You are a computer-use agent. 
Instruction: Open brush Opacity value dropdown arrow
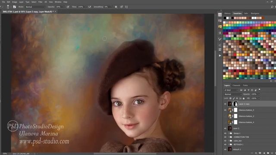point(63,7)
